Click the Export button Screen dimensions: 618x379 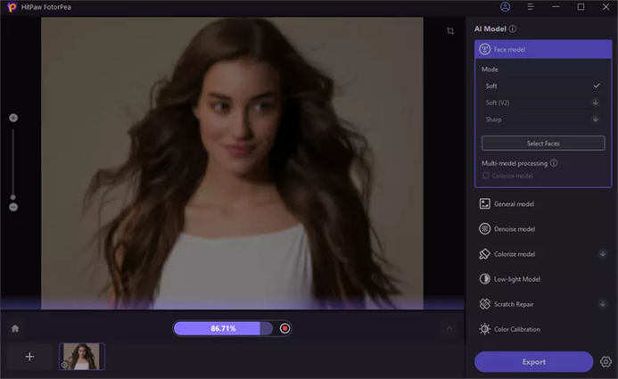tap(534, 362)
